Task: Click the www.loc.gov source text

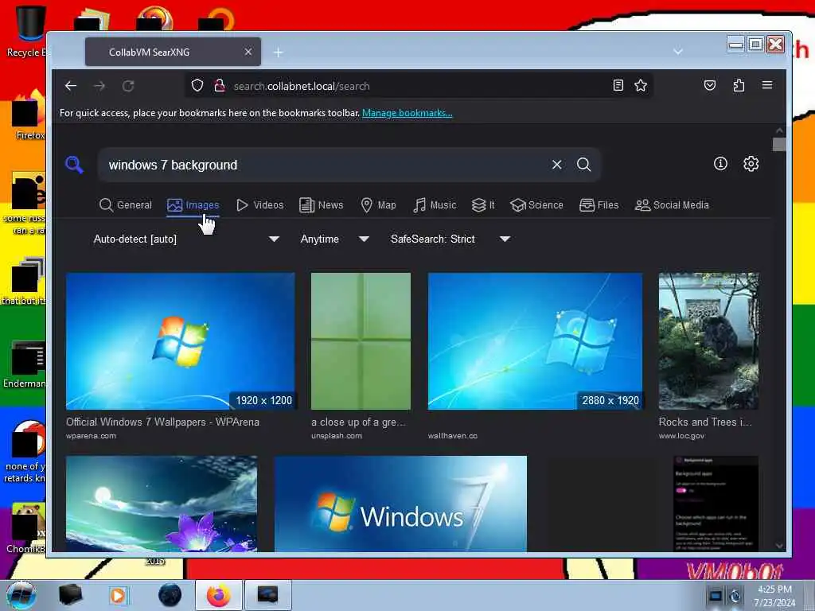Action: (x=681, y=435)
